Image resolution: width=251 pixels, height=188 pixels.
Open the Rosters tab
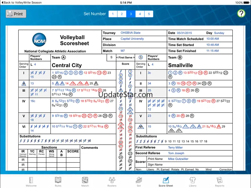click(x=112, y=182)
